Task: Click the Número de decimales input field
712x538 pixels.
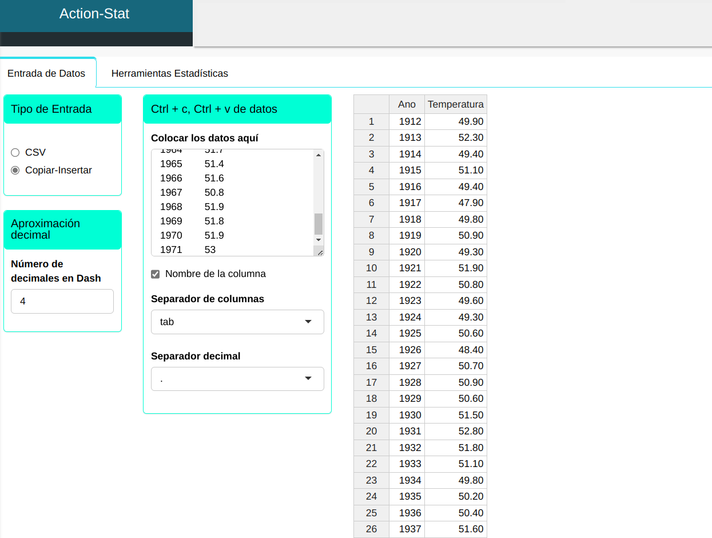Action: tap(62, 301)
